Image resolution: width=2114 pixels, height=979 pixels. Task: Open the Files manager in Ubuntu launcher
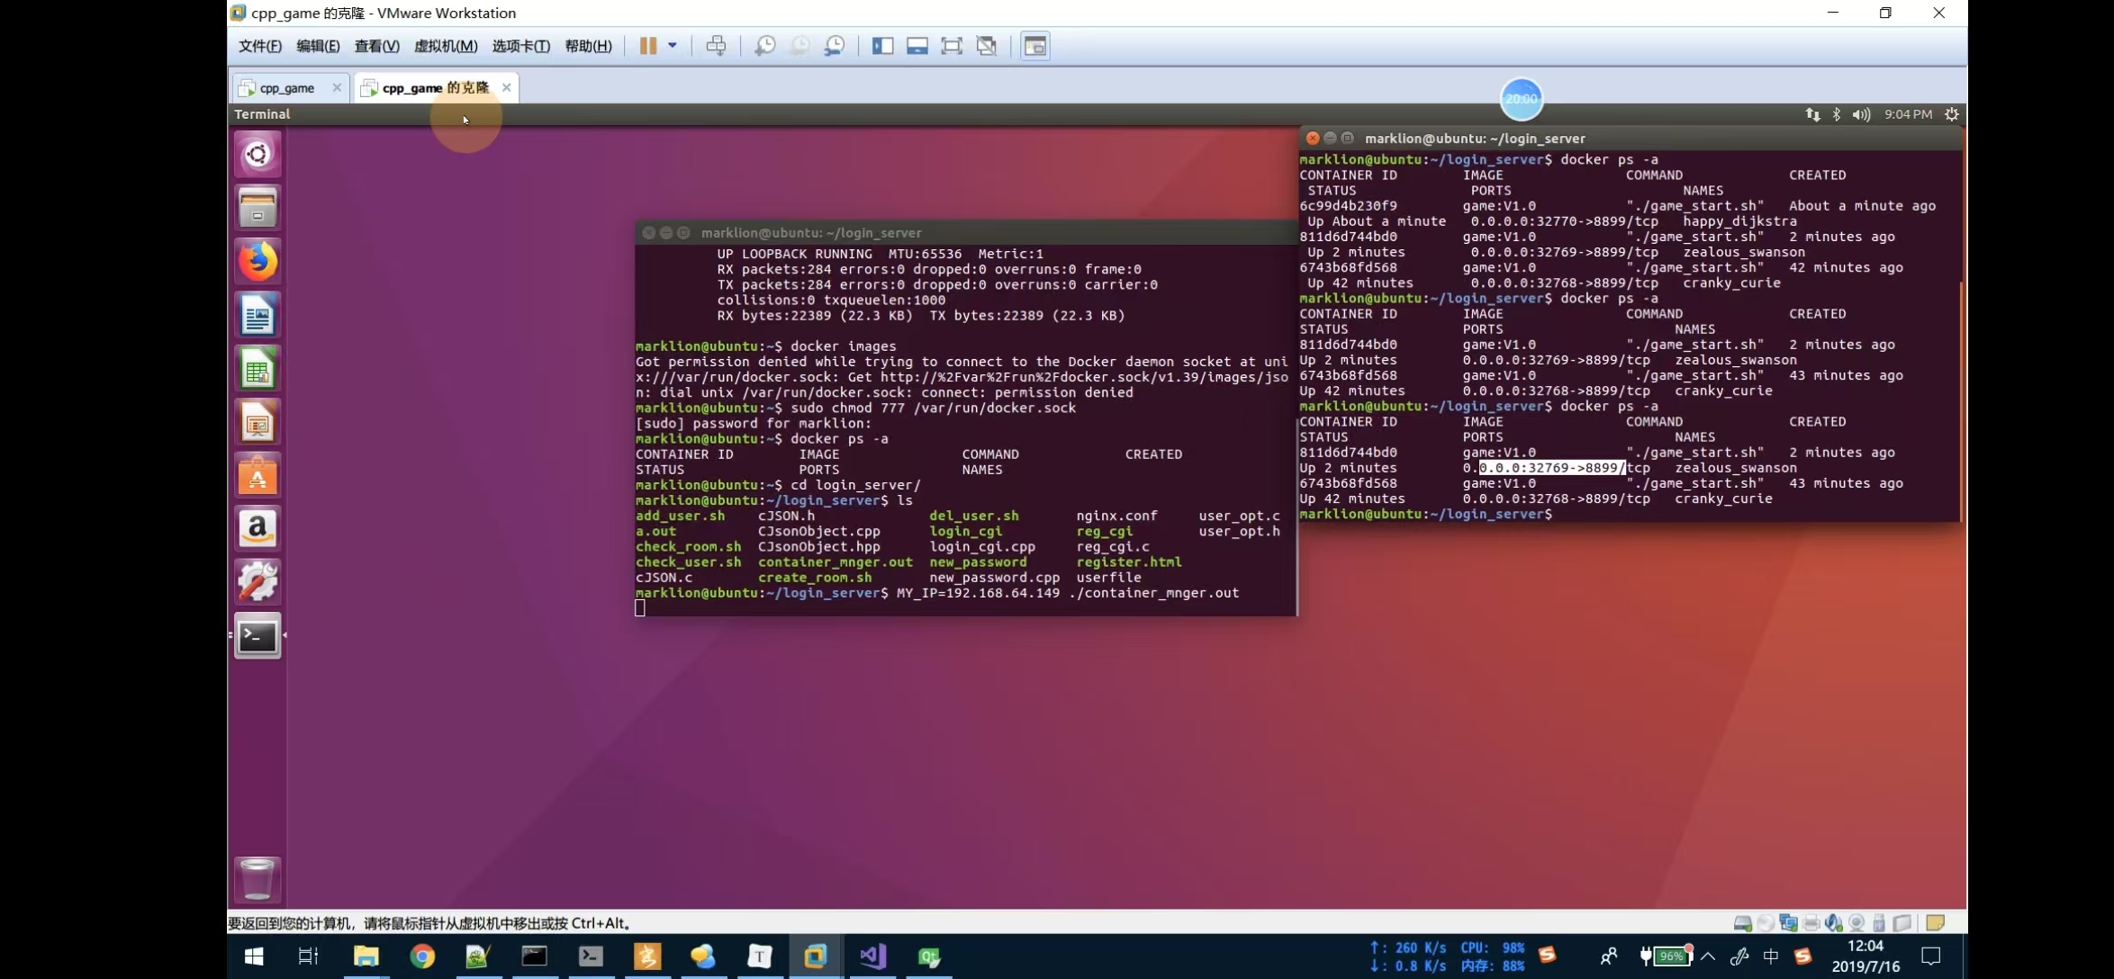257,207
